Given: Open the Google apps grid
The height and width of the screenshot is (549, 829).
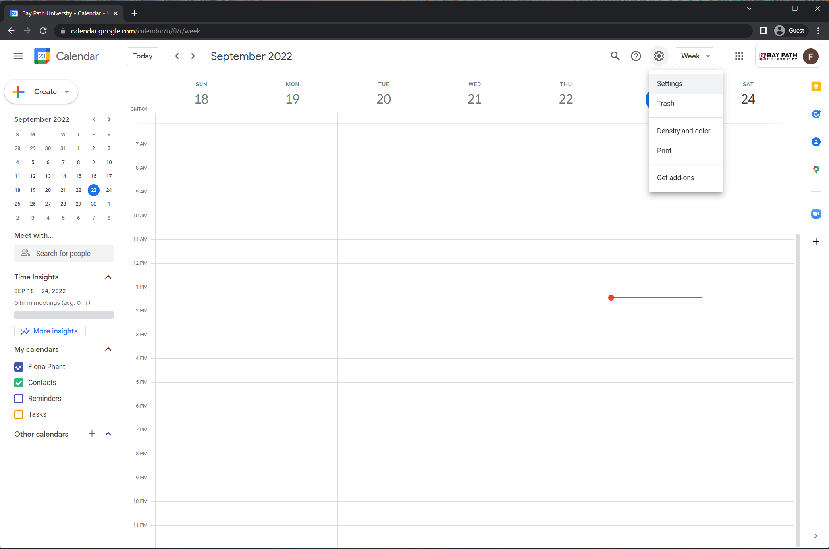Looking at the screenshot, I should tap(739, 56).
